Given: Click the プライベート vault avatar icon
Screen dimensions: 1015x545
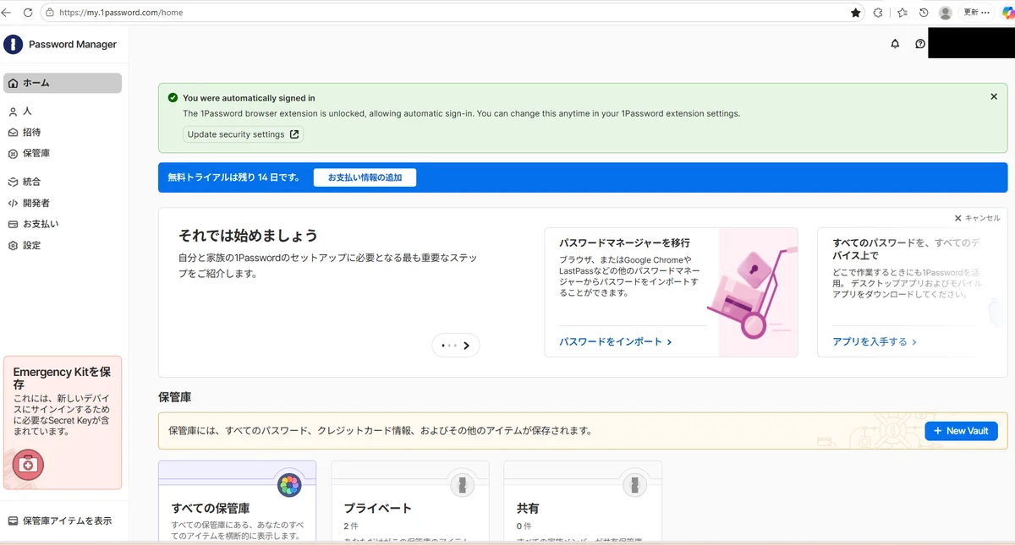Looking at the screenshot, I should (x=462, y=485).
